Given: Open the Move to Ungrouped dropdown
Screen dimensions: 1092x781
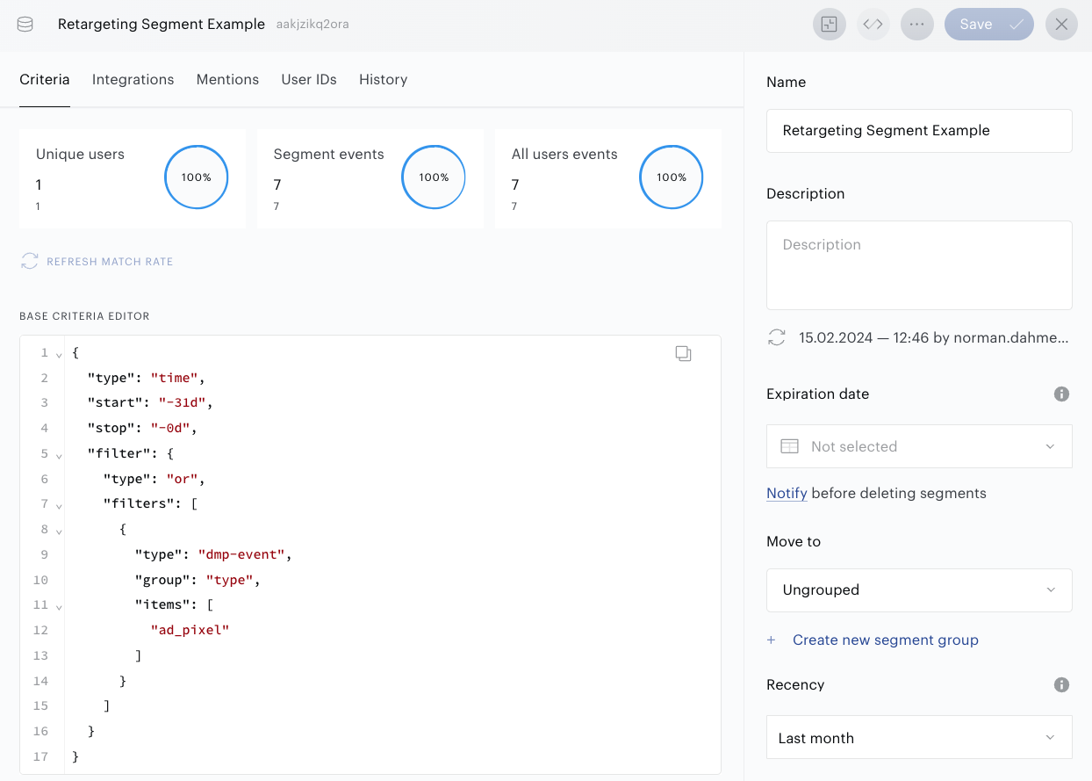Looking at the screenshot, I should tap(919, 589).
